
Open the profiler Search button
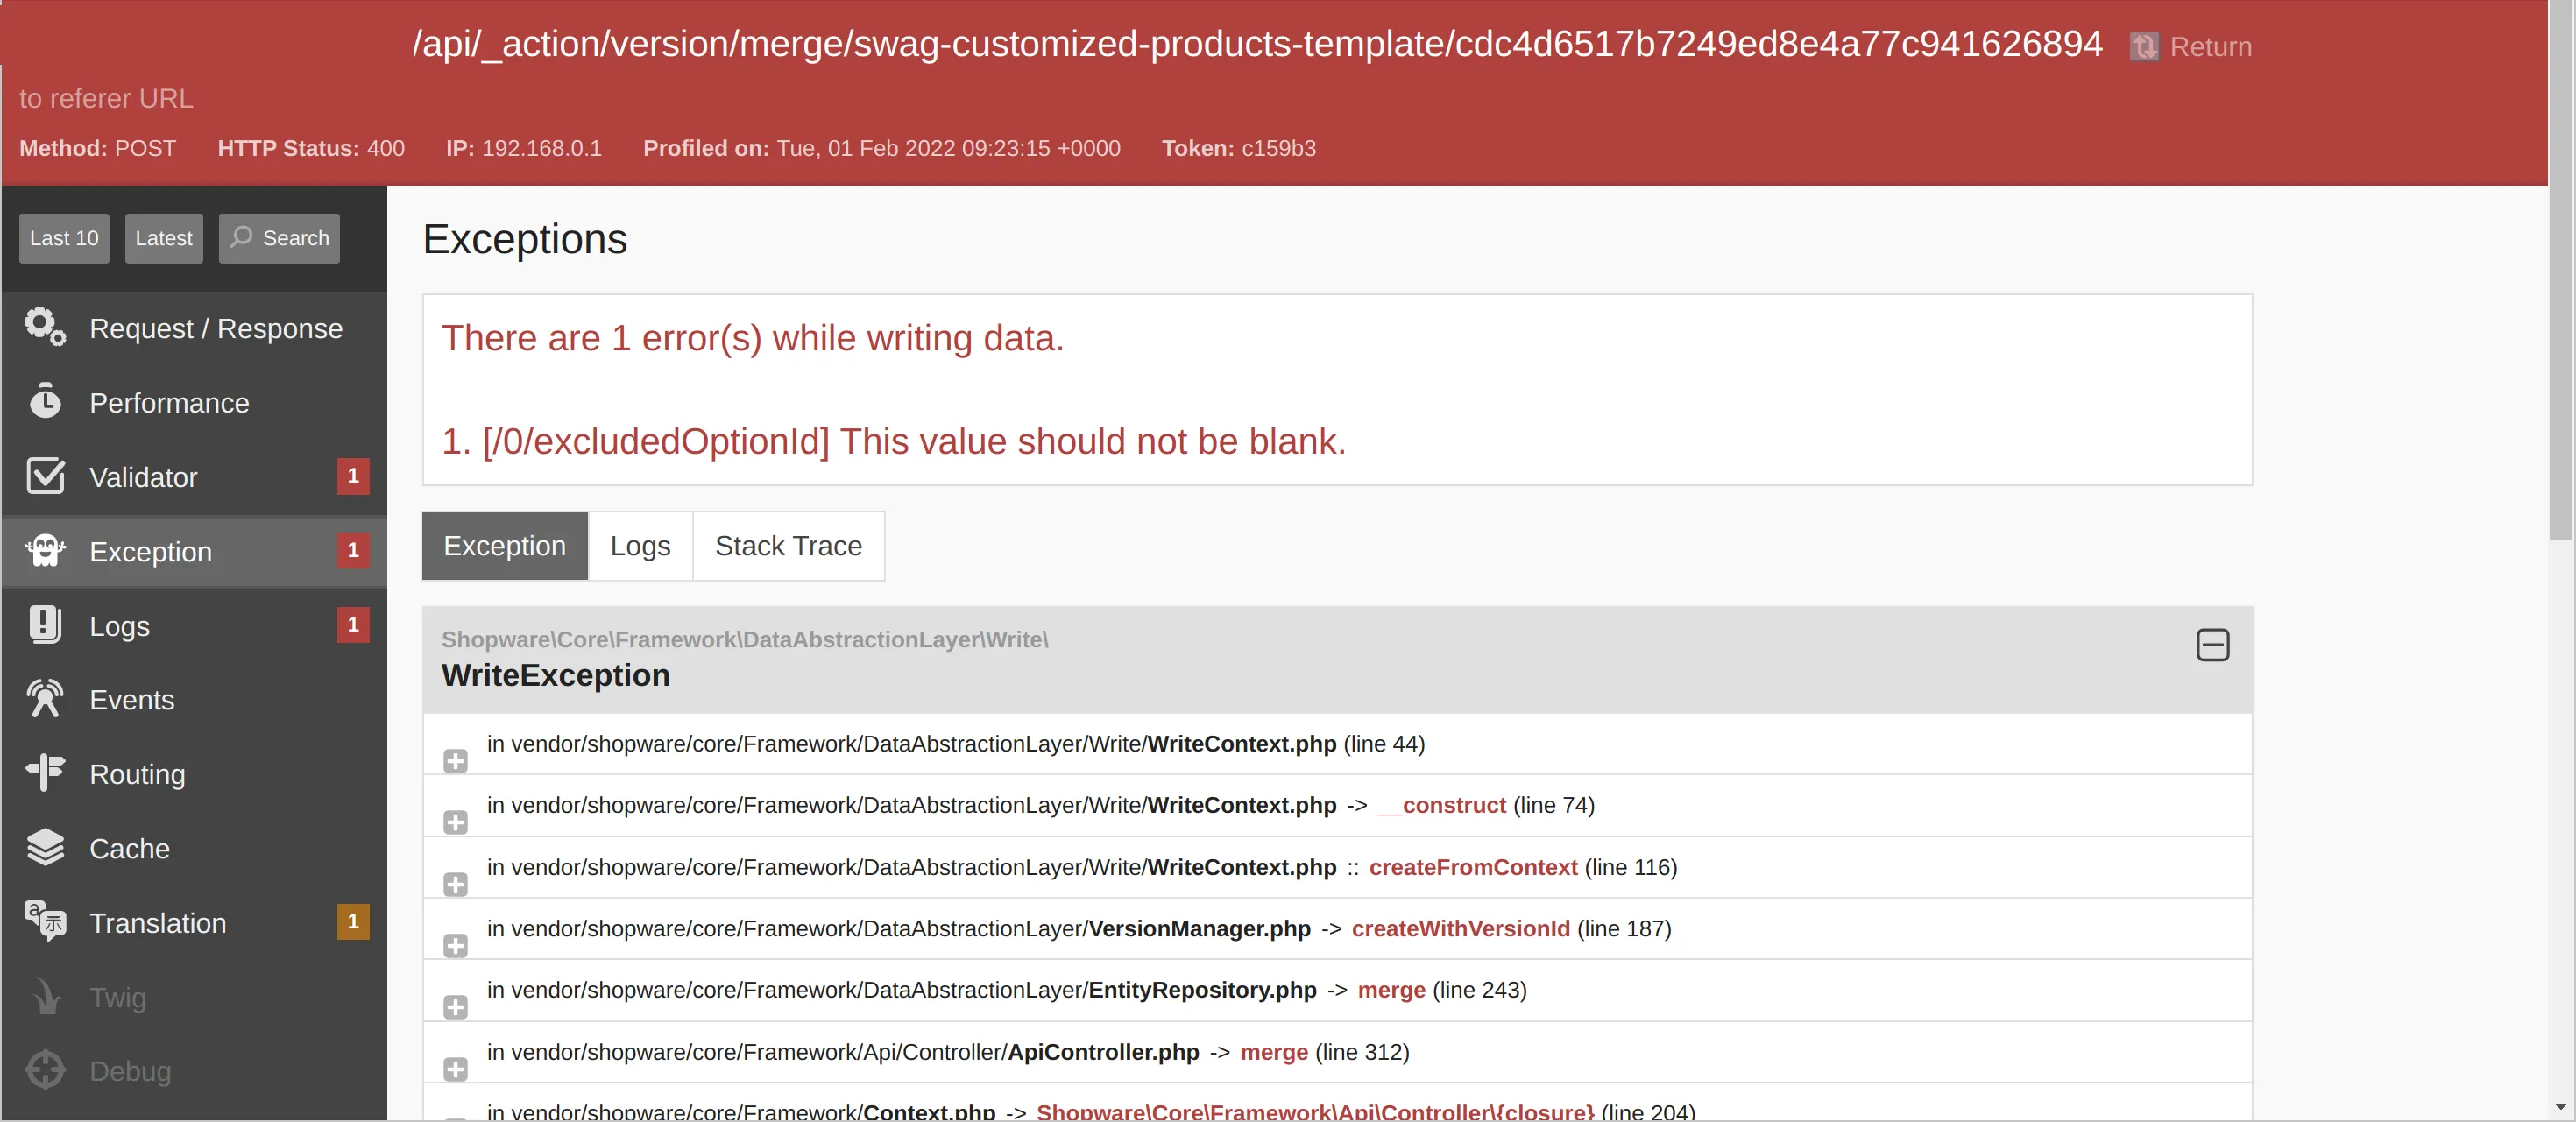tap(279, 238)
